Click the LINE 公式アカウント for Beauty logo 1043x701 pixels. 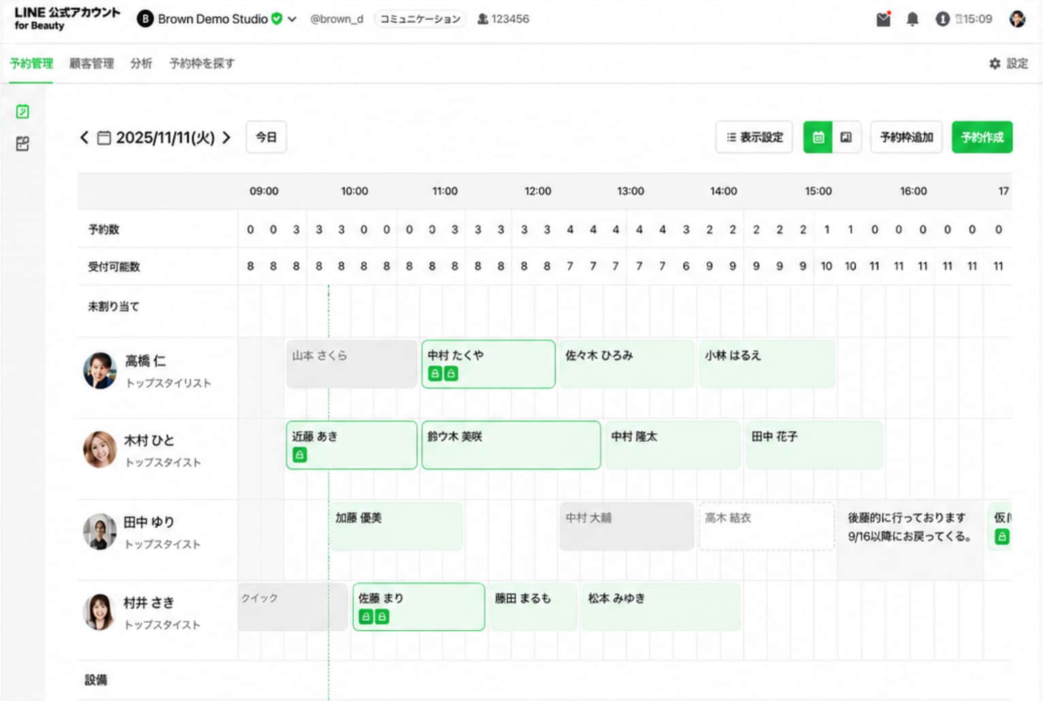pos(67,18)
